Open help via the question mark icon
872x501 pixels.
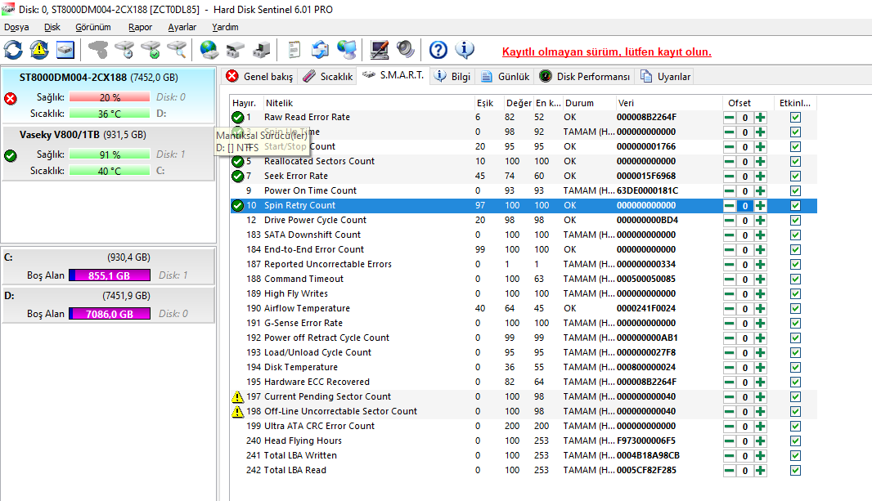pos(438,50)
